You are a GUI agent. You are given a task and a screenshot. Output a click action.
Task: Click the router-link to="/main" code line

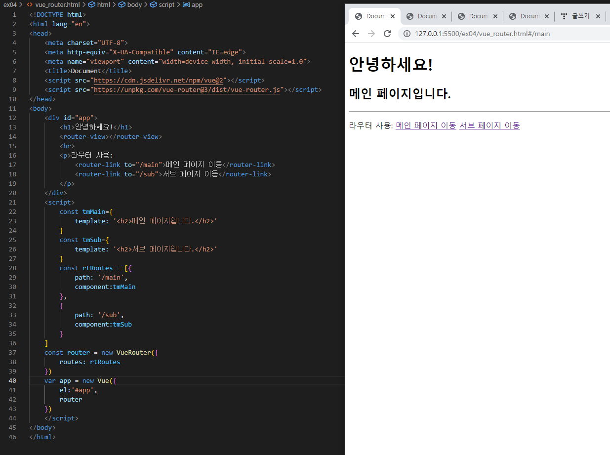pos(175,165)
